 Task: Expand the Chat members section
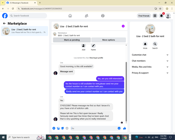[x=150, y=61]
